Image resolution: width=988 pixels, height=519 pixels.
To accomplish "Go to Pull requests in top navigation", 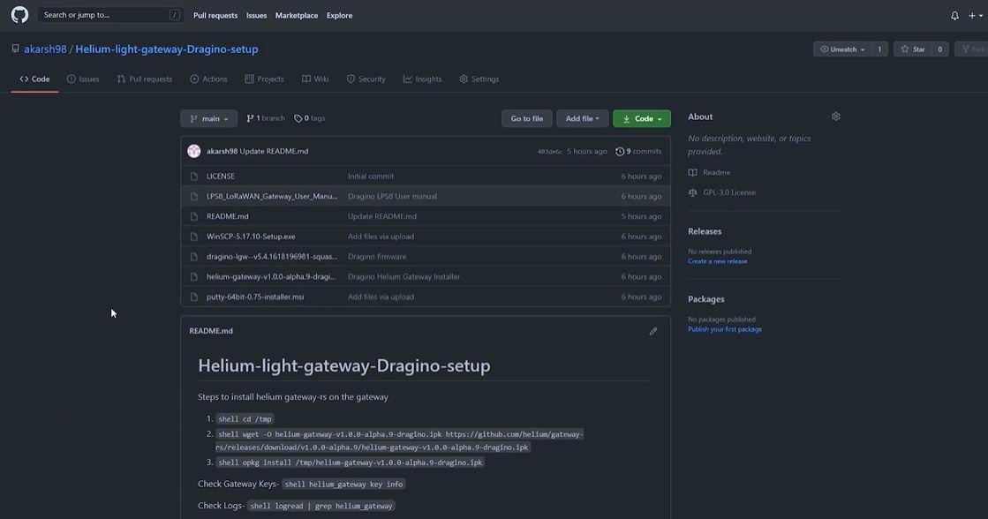I will 215,16.
